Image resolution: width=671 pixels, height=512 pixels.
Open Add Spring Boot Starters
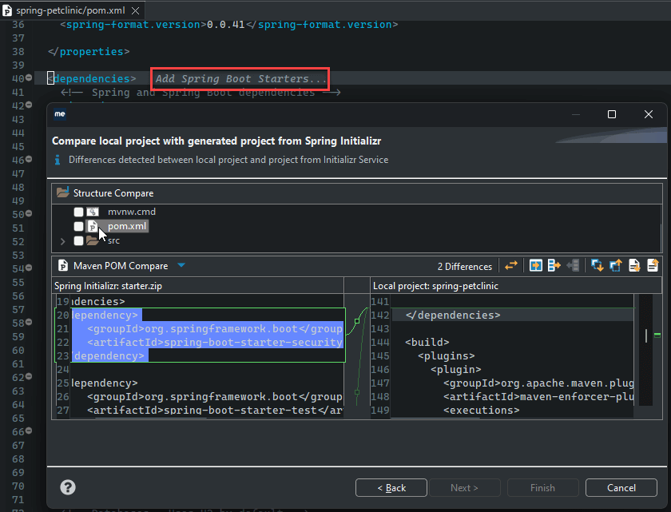(x=239, y=78)
